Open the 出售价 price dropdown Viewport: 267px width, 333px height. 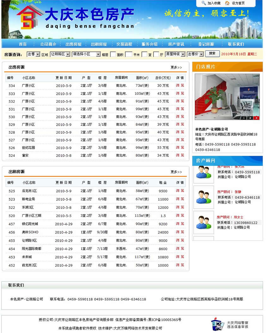pyautogui.click(x=195, y=54)
